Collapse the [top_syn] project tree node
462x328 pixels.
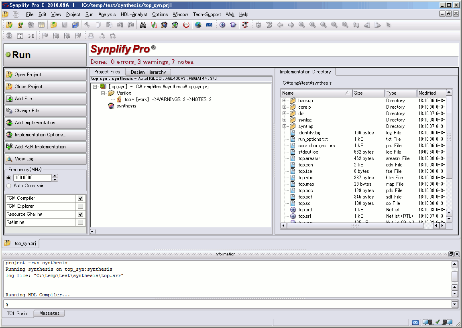click(95, 87)
